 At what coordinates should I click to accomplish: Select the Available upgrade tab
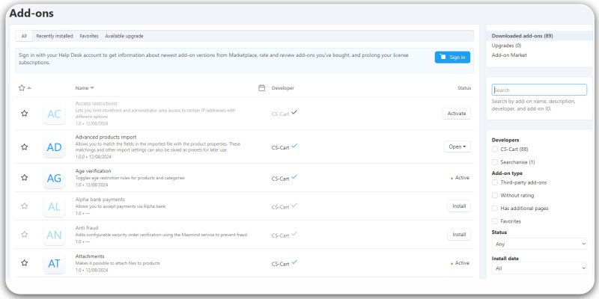point(124,36)
